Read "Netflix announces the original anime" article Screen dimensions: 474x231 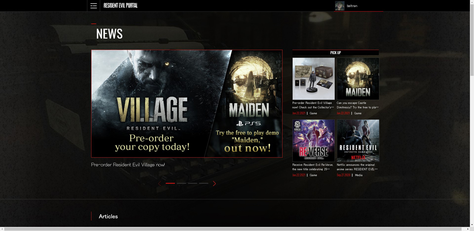[x=357, y=167]
